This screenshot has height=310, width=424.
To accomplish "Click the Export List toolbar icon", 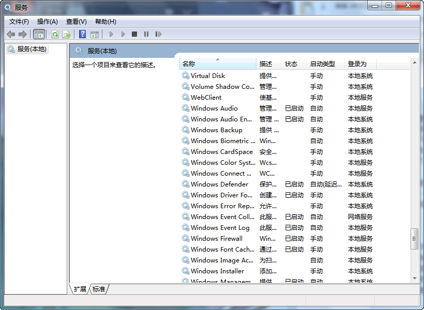I will 67,34.
